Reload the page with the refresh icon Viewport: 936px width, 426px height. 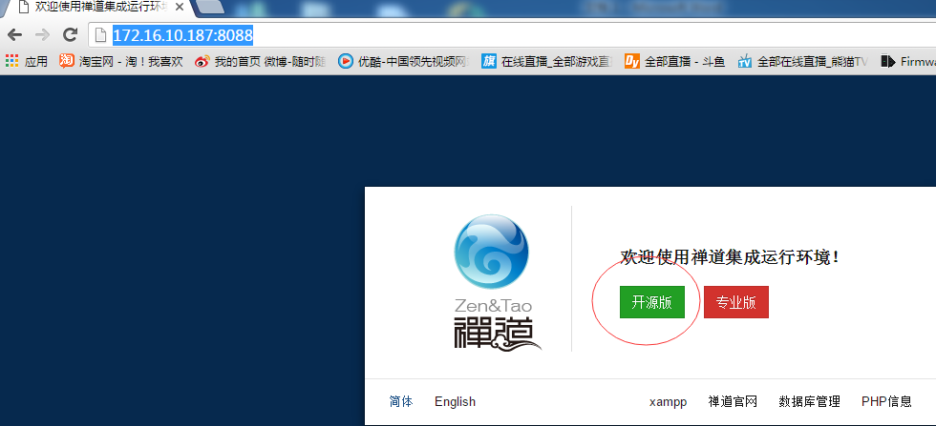[71, 35]
